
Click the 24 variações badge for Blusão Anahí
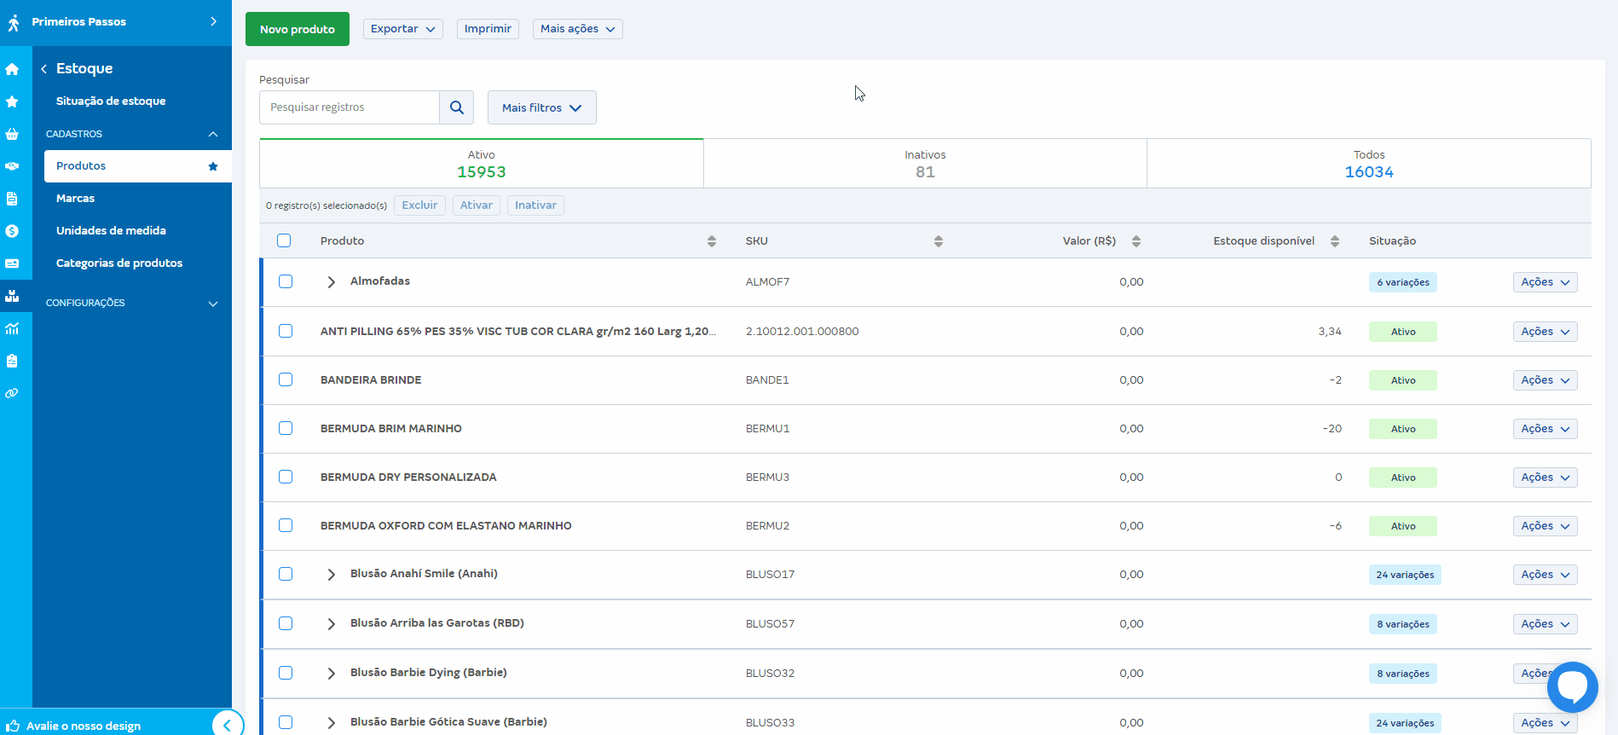click(1405, 575)
